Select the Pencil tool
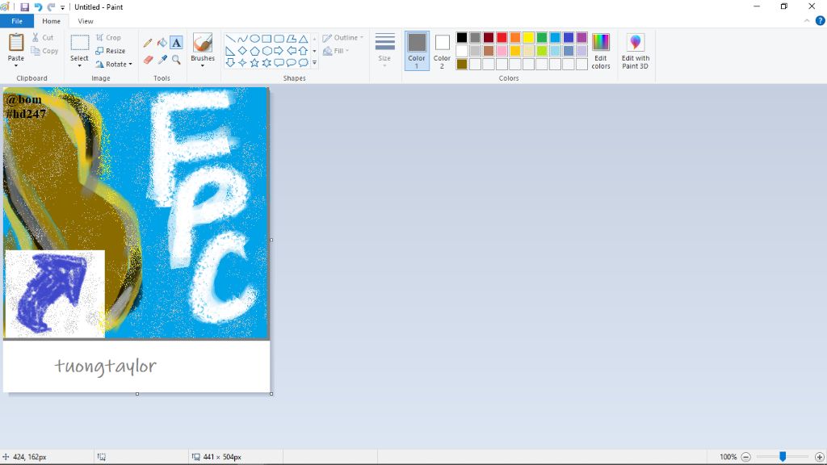The height and width of the screenshot is (465, 827). click(148, 43)
